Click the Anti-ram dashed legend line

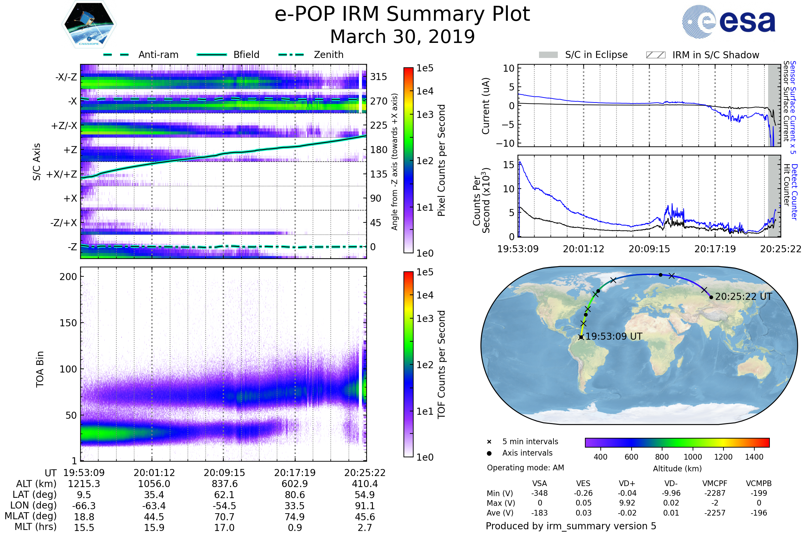point(116,55)
